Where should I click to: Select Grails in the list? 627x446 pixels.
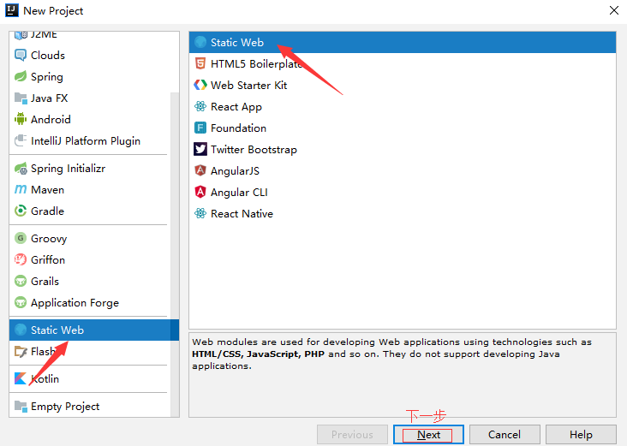point(90,281)
